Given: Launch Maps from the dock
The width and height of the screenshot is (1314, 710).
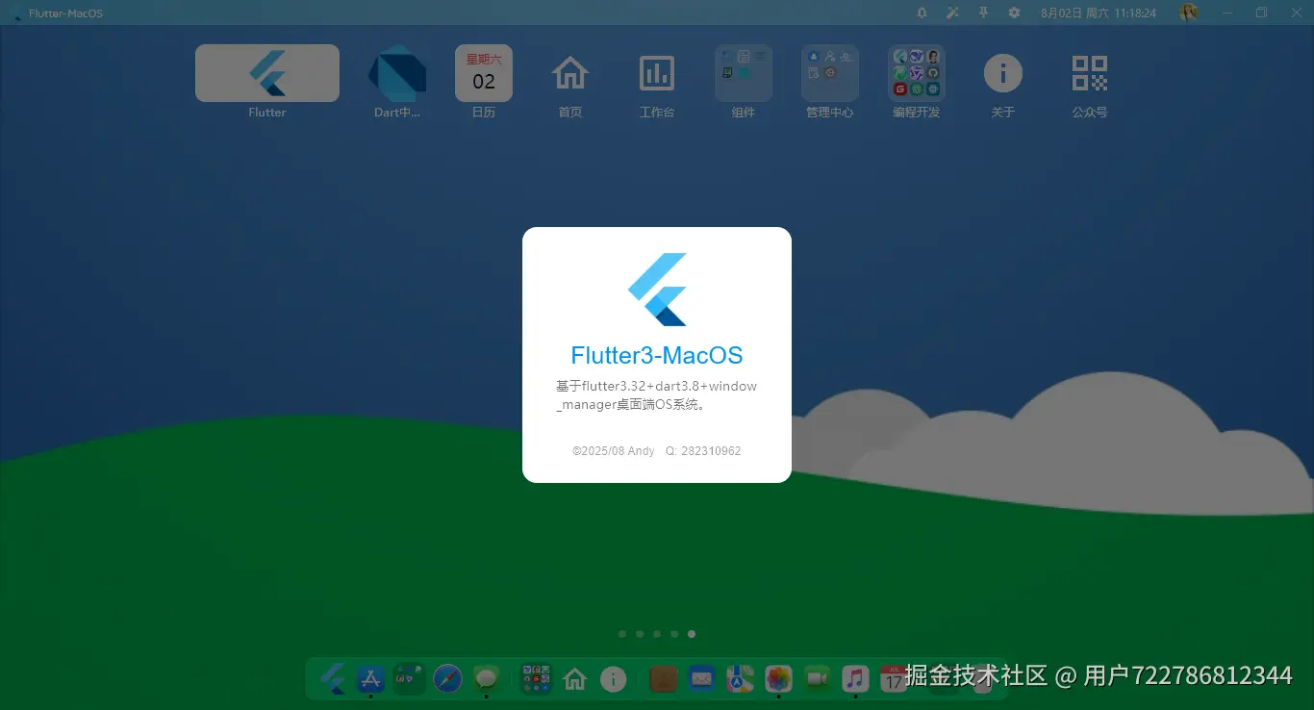Looking at the screenshot, I should [x=740, y=679].
